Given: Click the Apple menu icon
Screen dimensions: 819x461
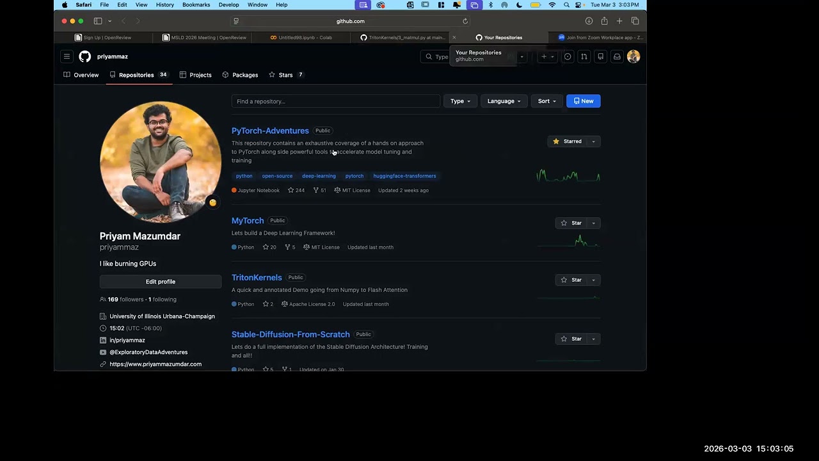Looking at the screenshot, I should click(x=65, y=4).
